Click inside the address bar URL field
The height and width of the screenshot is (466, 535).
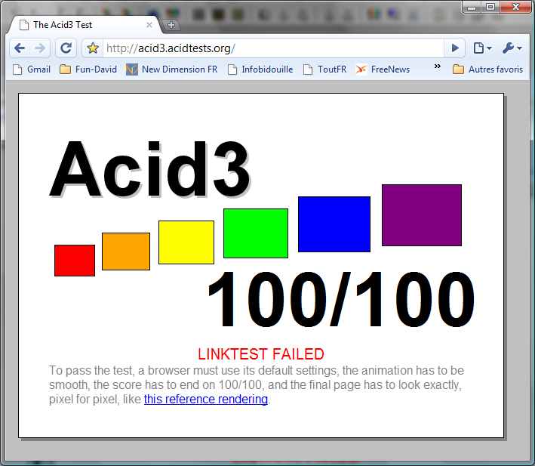272,48
